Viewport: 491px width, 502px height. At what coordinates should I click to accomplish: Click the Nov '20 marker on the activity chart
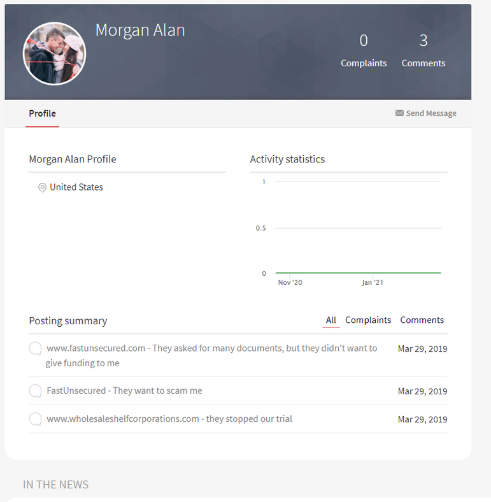pyautogui.click(x=290, y=282)
